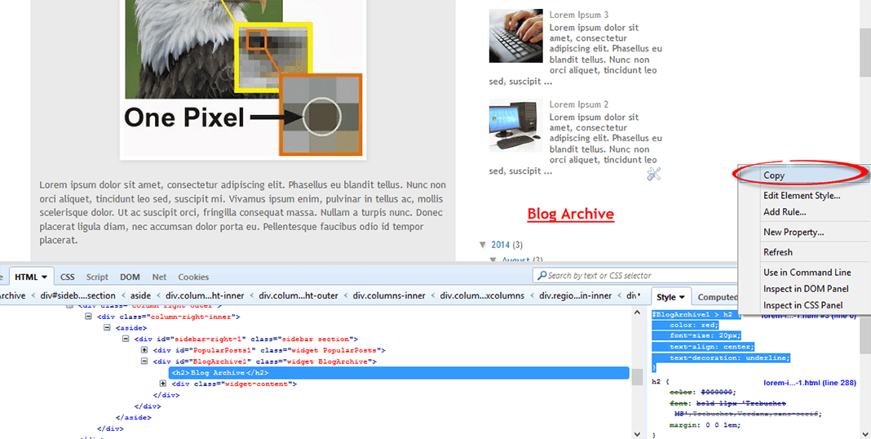The height and width of the screenshot is (439, 871).
Task: Select the aside breadcrumb
Action: click(x=140, y=295)
